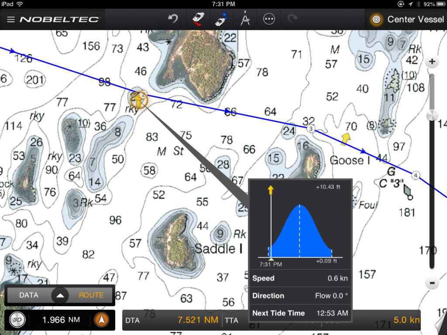
Task: Tap the green C "3" buoy symbol
Action: [x=408, y=192]
